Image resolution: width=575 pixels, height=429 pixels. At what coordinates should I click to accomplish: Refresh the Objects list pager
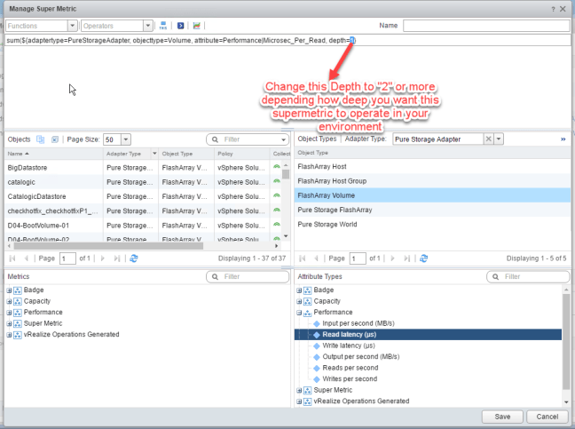tap(134, 258)
